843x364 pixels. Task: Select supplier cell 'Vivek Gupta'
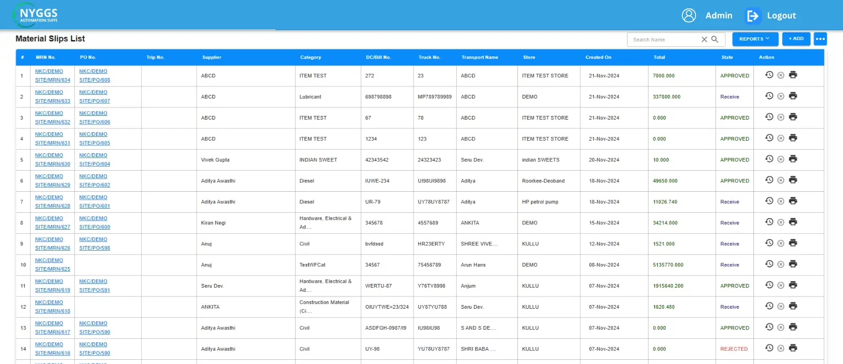pos(215,160)
